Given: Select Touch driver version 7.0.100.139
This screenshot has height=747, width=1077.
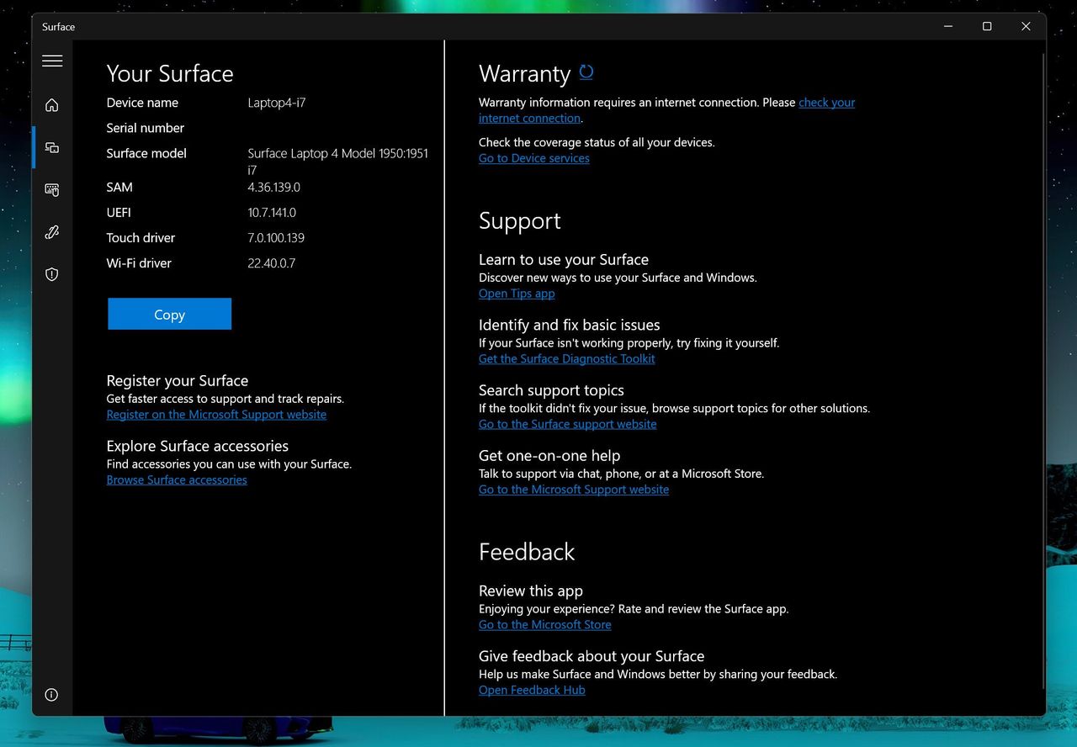Looking at the screenshot, I should coord(276,237).
